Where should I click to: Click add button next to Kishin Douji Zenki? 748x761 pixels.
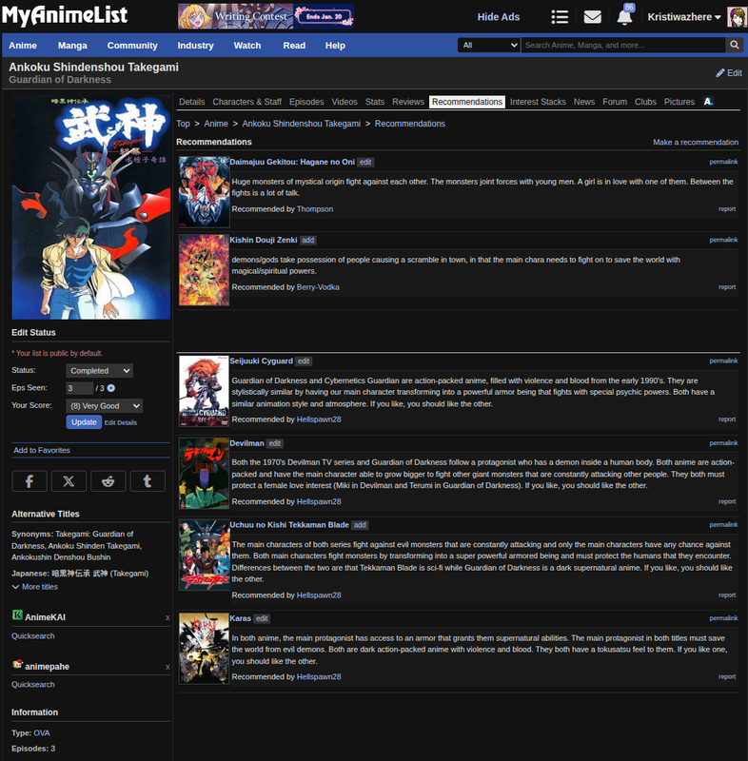(307, 241)
